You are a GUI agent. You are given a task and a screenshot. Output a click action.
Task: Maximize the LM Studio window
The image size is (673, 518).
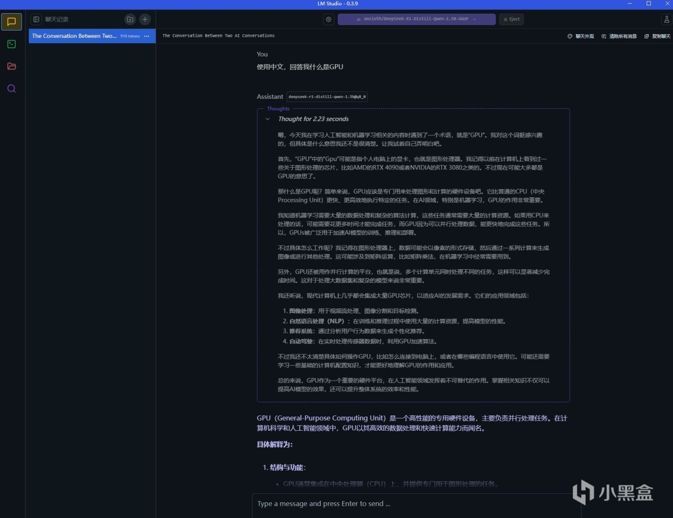[x=648, y=4]
